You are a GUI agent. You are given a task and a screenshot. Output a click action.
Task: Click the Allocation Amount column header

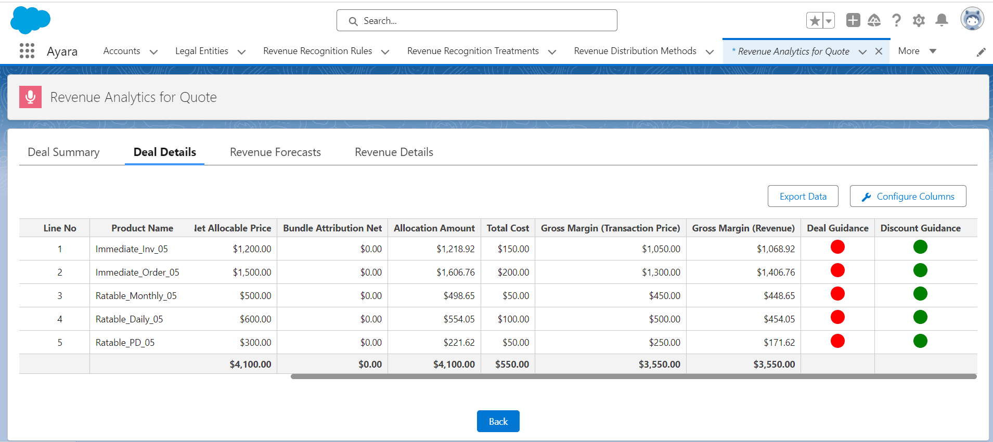[434, 228]
